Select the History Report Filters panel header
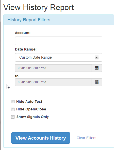 (59, 20)
